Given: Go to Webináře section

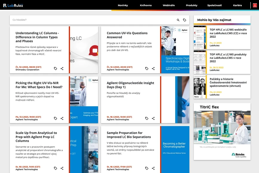Looking at the screenshot, I should coord(169,5).
